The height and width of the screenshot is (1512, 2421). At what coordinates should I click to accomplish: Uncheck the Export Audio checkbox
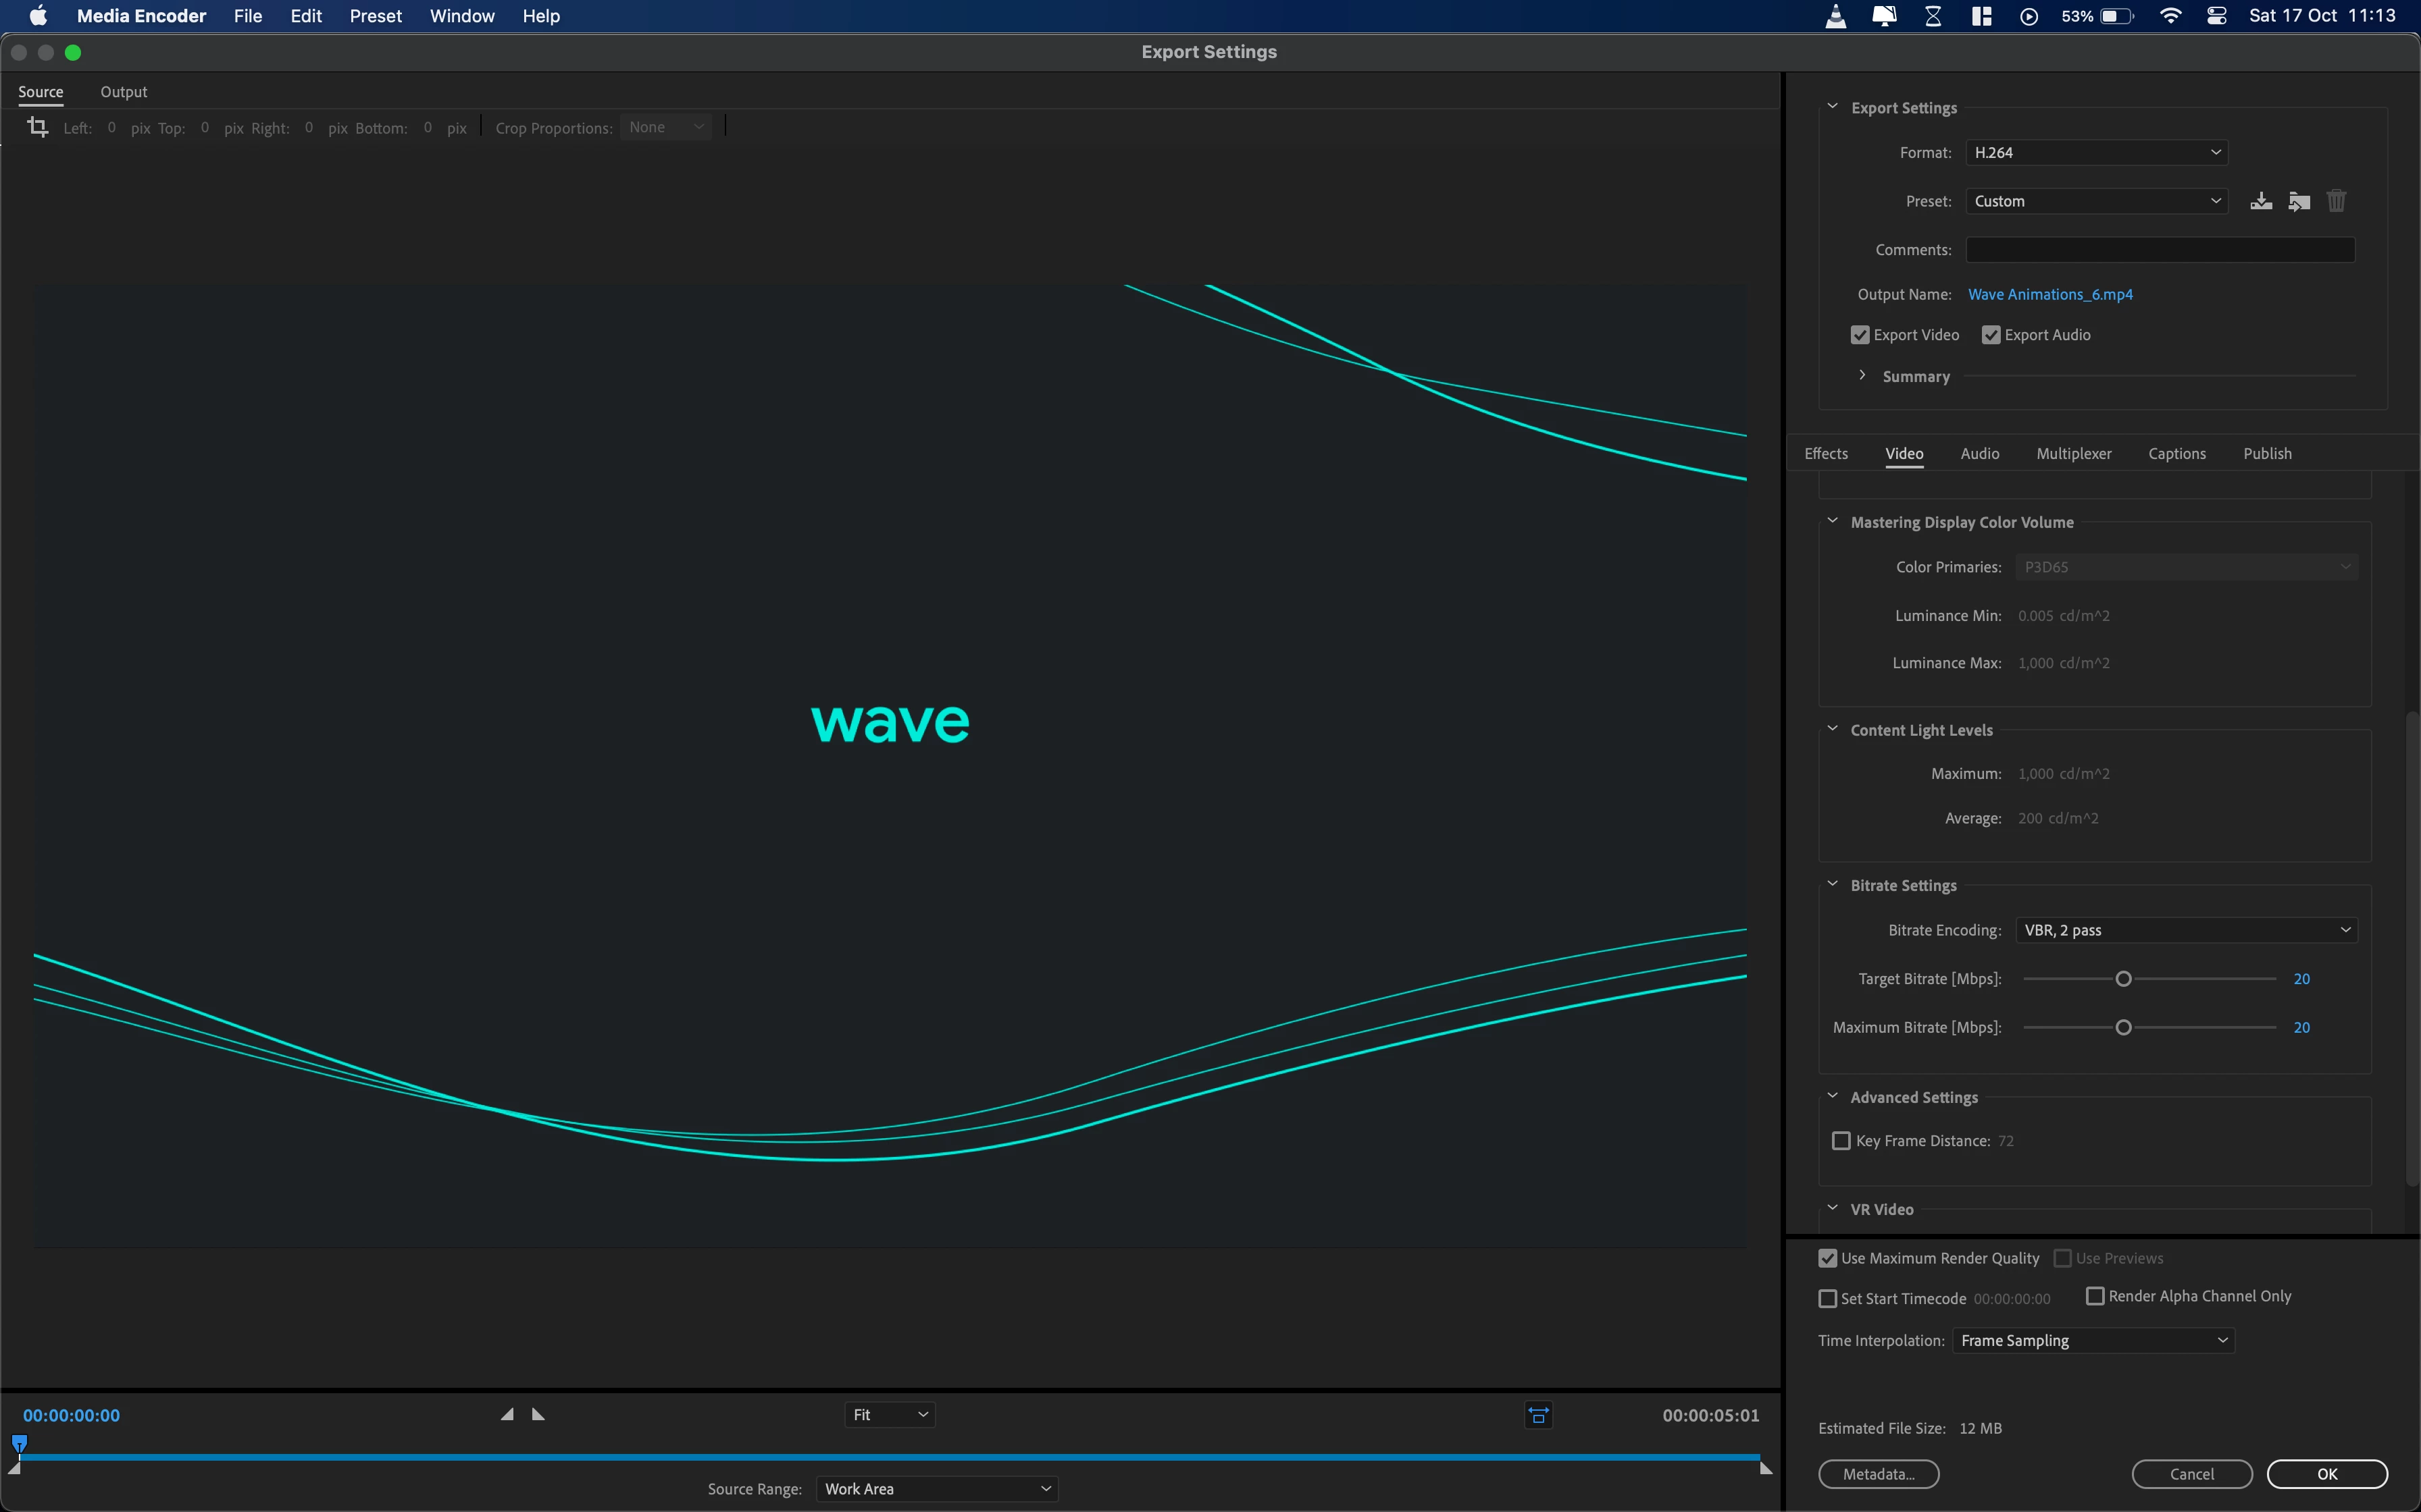(x=1991, y=335)
